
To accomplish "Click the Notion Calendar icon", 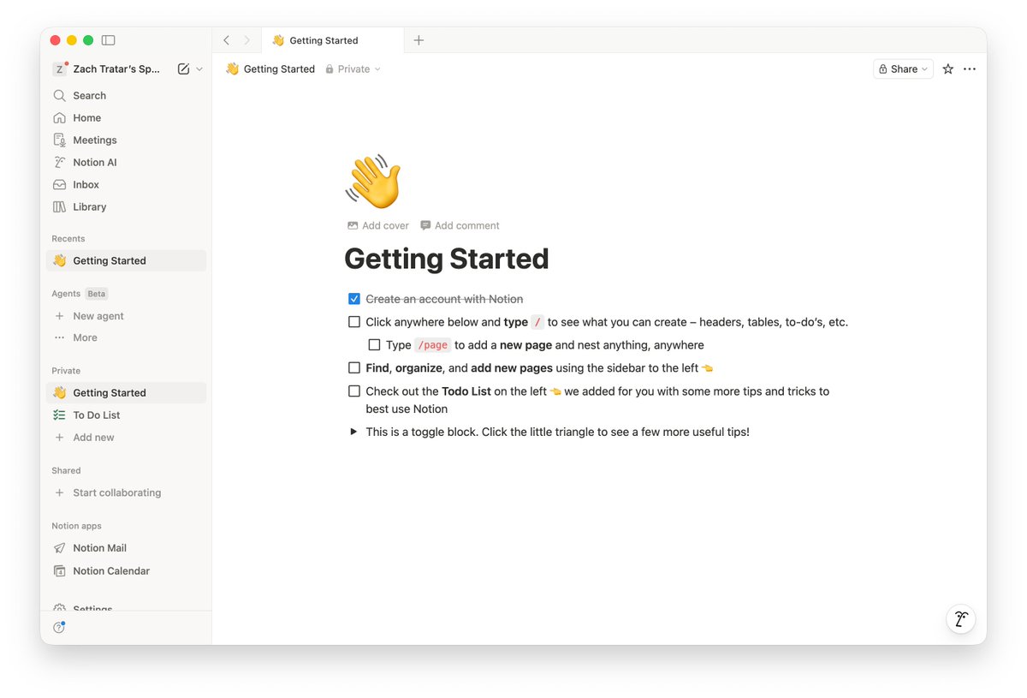I will click(x=59, y=571).
